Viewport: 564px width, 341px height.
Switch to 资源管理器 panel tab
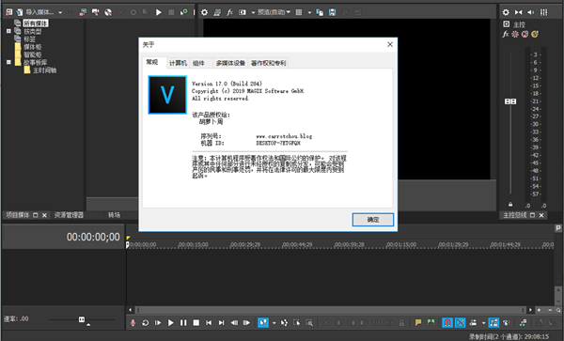69,215
